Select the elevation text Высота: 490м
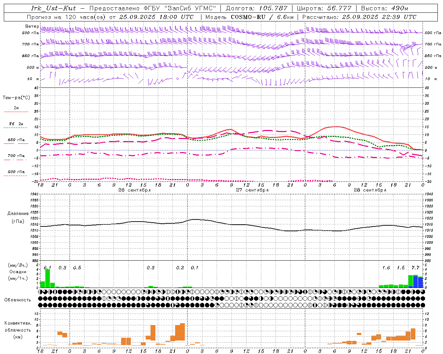 pyautogui.click(x=385, y=8)
